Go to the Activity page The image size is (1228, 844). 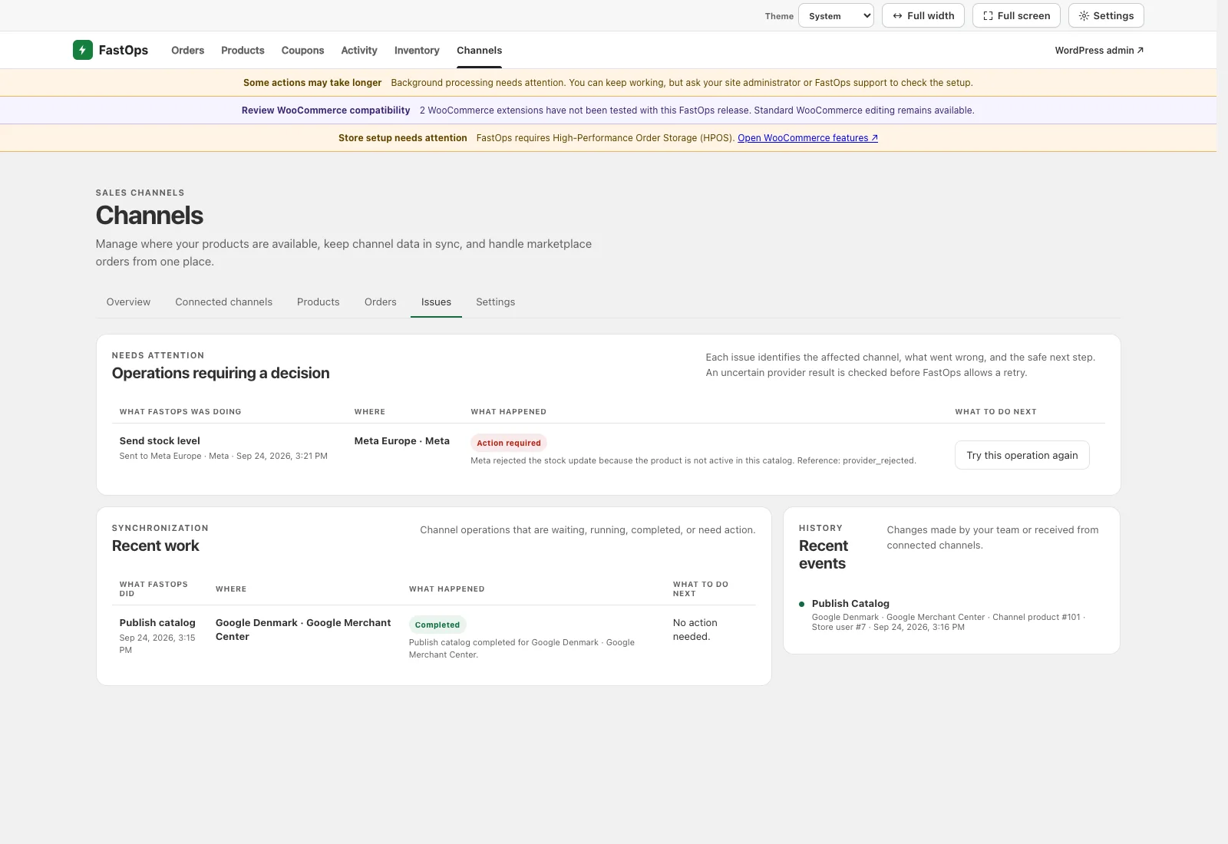pyautogui.click(x=359, y=50)
